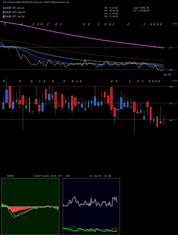Click the 'Pre O: 43.40' value
Viewport: 178px width, 235px height.
(x=111, y=8)
